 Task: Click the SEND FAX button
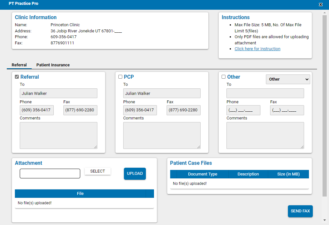point(300,211)
